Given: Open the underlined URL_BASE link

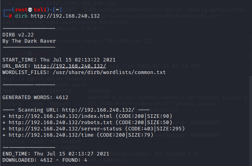Looking at the screenshot, I should click(x=70, y=66).
